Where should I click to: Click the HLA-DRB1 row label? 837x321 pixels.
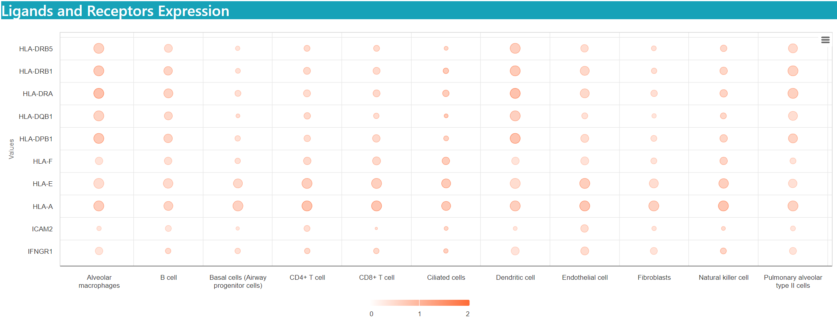click(x=36, y=71)
